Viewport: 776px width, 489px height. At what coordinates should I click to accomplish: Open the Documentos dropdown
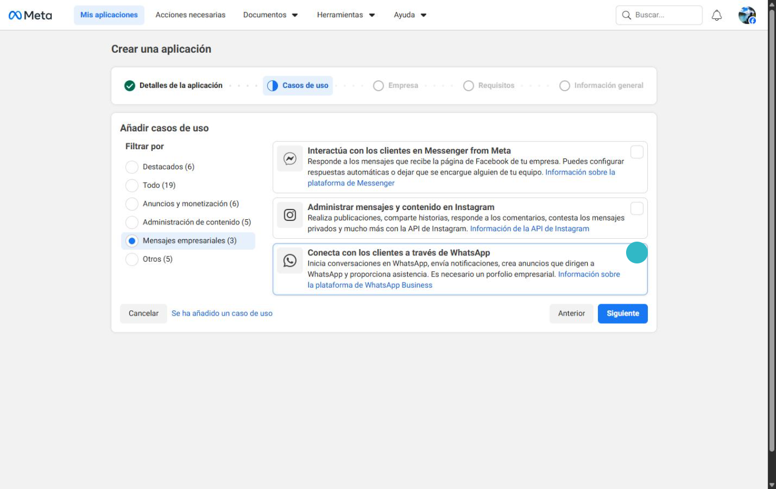point(270,14)
